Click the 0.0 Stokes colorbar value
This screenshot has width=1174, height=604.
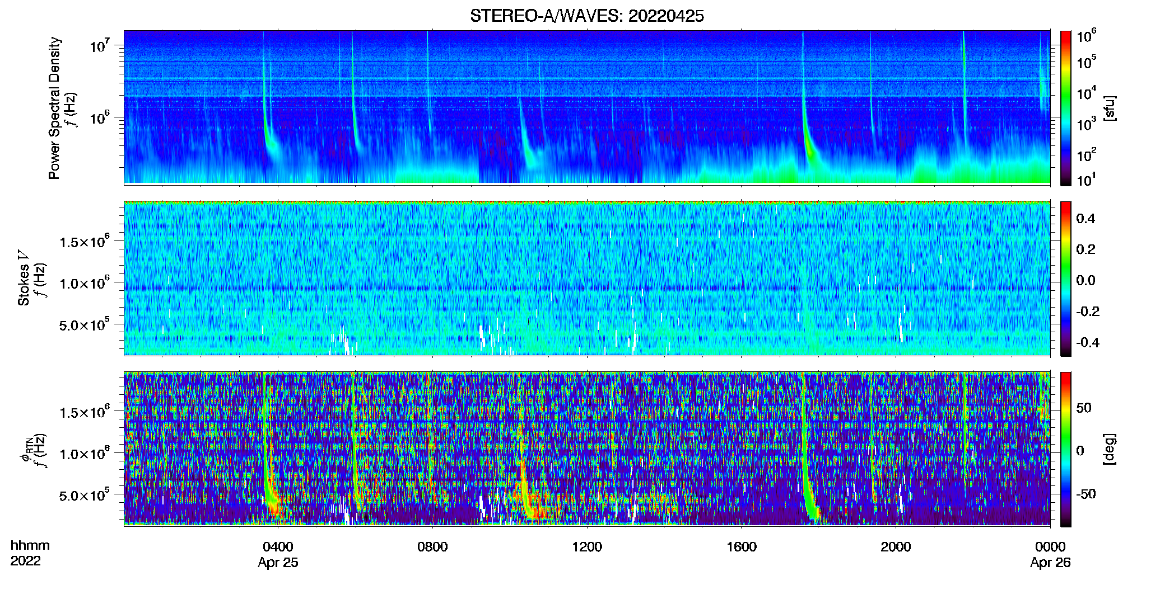tap(1086, 280)
